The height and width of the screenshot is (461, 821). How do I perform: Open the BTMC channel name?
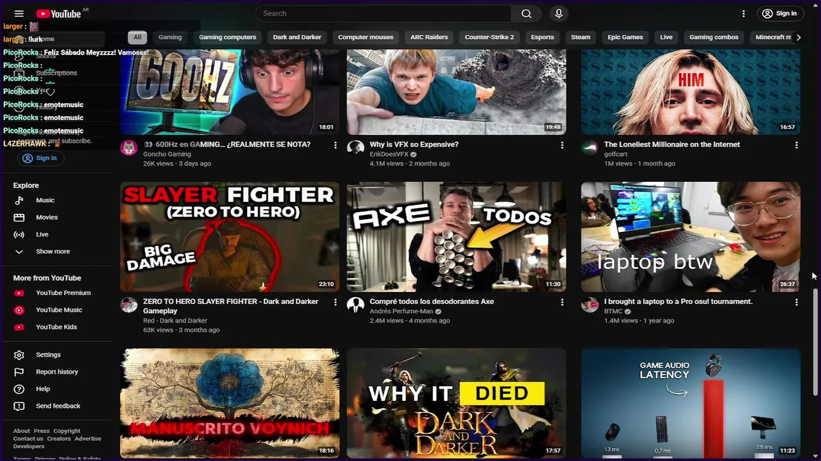613,311
